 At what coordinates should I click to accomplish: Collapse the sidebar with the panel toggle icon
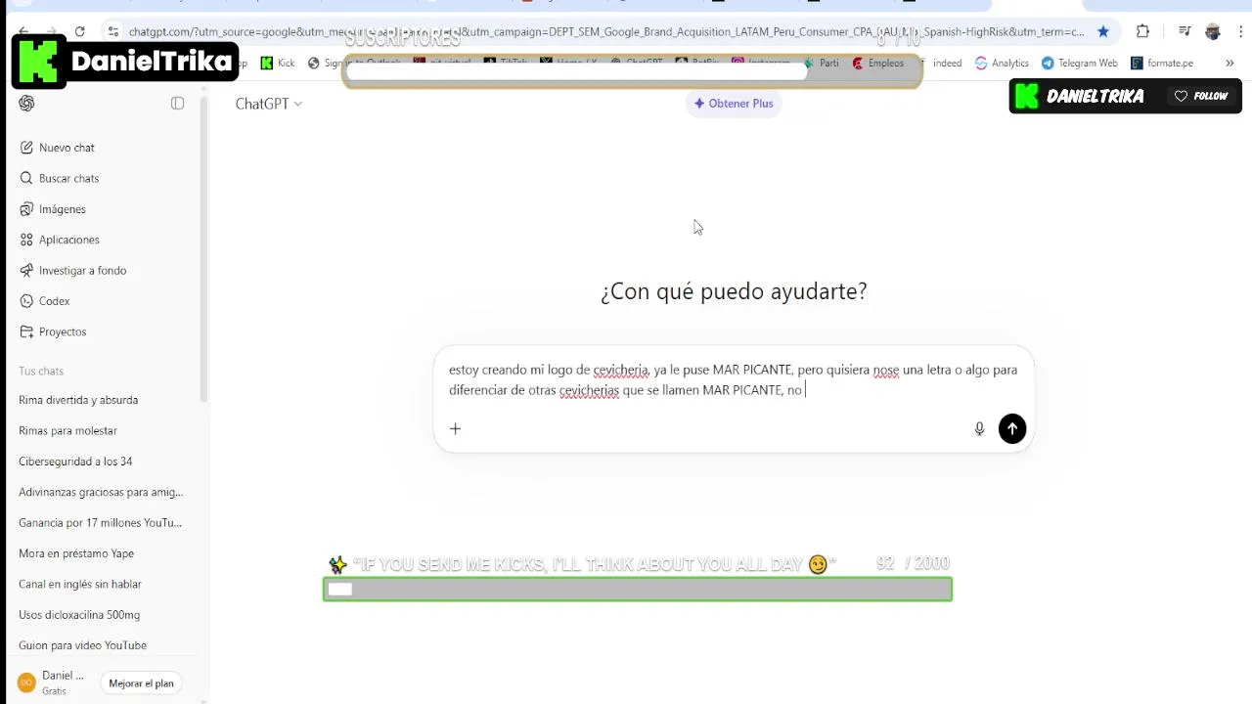[x=177, y=104]
